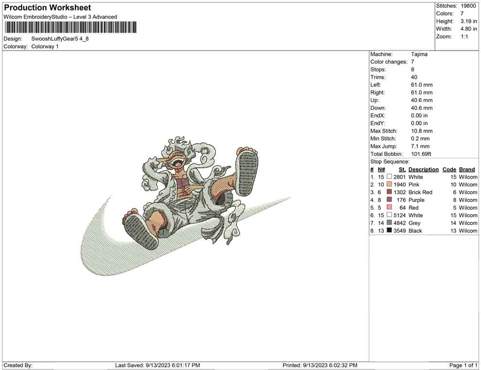Click the Grey color swatch in row 7
This screenshot has width=481, height=370.
[x=389, y=222]
